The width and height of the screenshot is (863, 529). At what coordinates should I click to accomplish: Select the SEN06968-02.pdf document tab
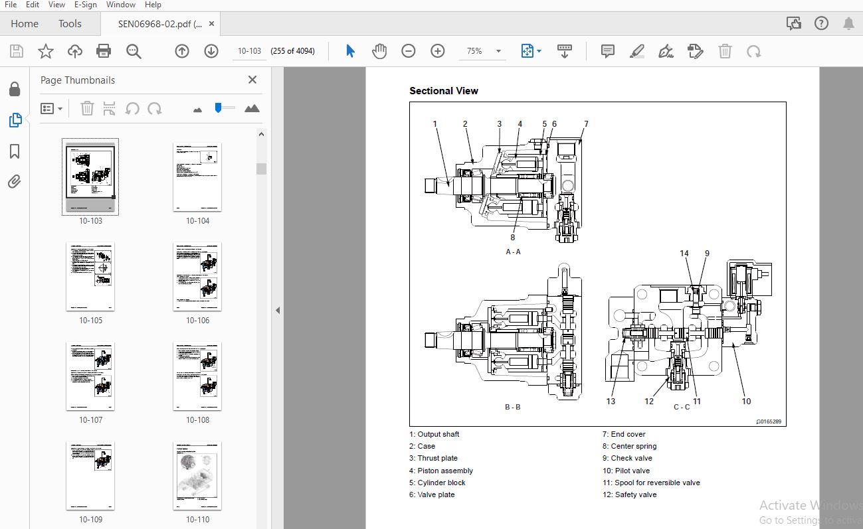coord(159,24)
